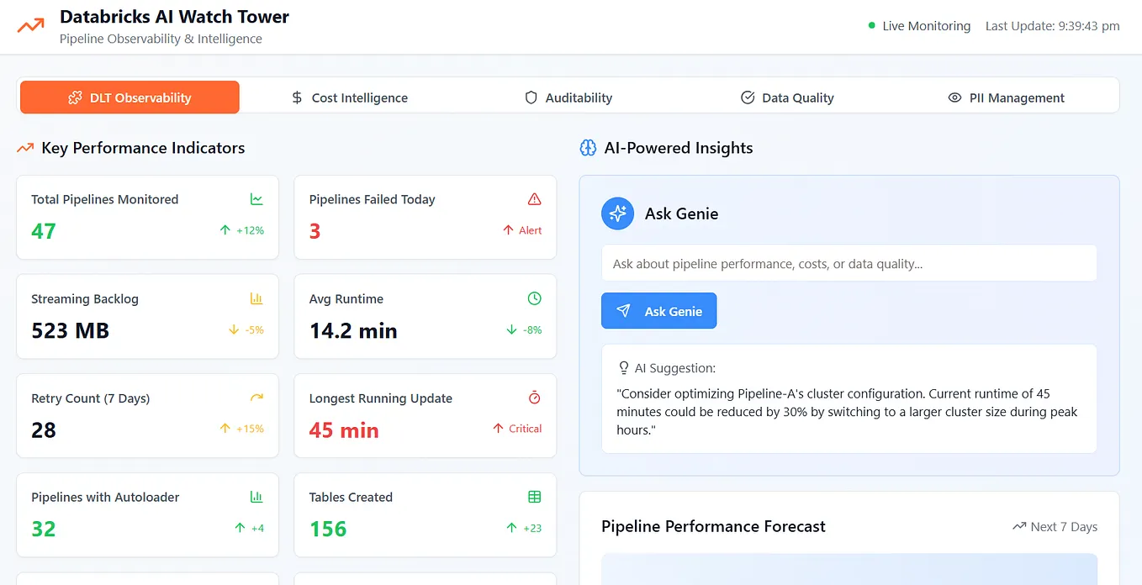Click the table grid icon on Tables Created card
The width and height of the screenshot is (1142, 585).
pos(533,497)
